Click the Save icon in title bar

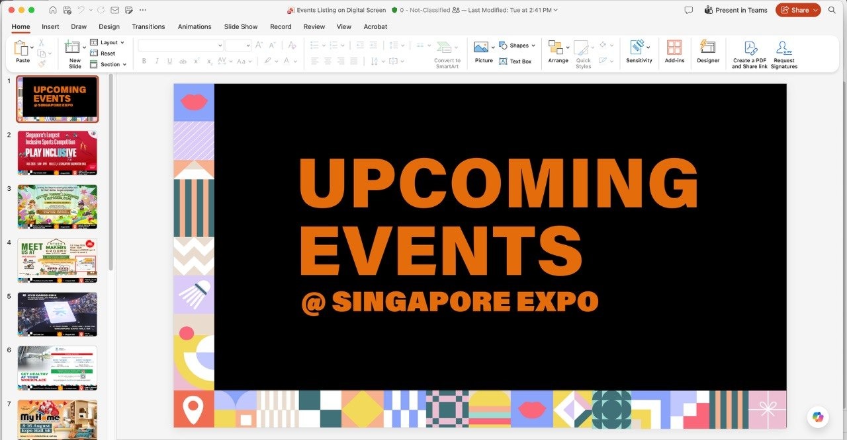67,10
